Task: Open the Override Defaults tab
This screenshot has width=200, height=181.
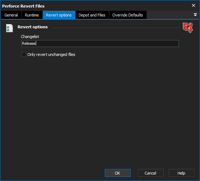Action: (128, 15)
